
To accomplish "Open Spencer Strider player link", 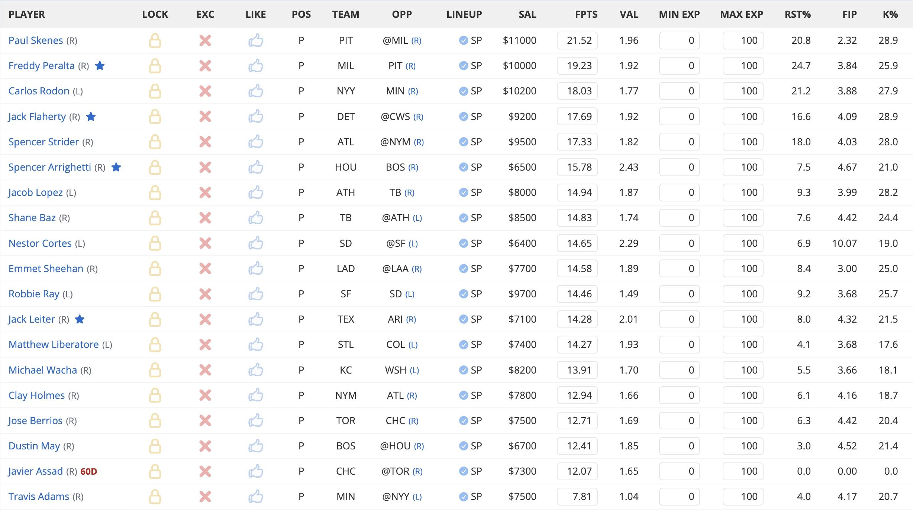I will coord(44,142).
